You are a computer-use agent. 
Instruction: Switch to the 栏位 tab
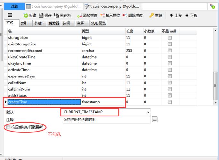coord(12,23)
